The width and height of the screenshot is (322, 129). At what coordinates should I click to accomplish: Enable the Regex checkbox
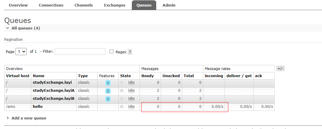click(x=112, y=52)
